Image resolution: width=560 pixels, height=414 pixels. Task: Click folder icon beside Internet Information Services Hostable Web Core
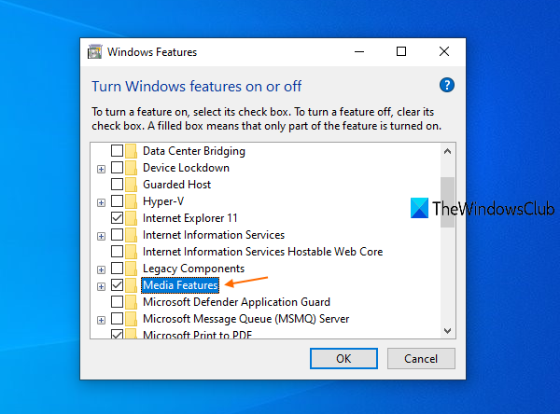[131, 252]
